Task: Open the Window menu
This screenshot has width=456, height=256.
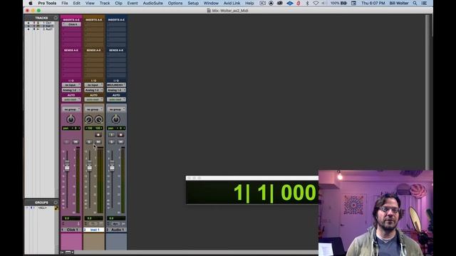Action: (211, 3)
